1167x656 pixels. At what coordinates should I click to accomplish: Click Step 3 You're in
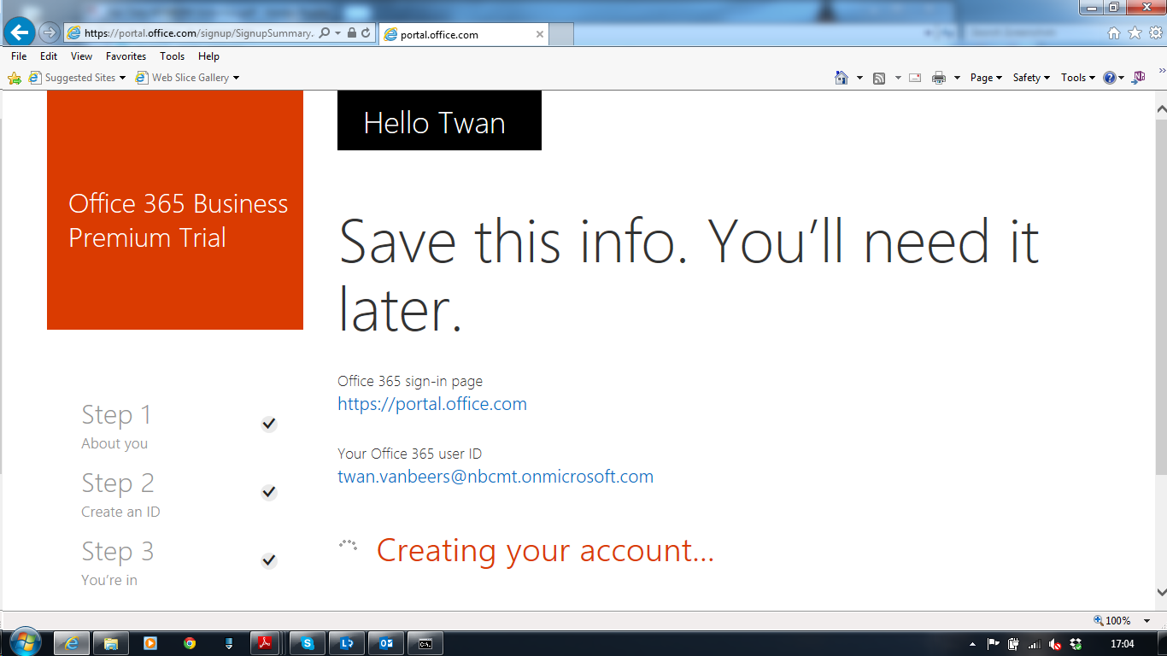pos(117,563)
